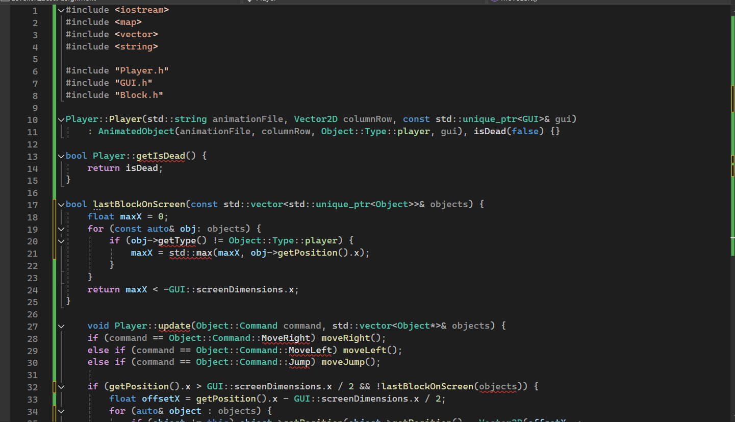Collapse the if block on line 20
Screen dimensions: 735x422
(x=61, y=240)
